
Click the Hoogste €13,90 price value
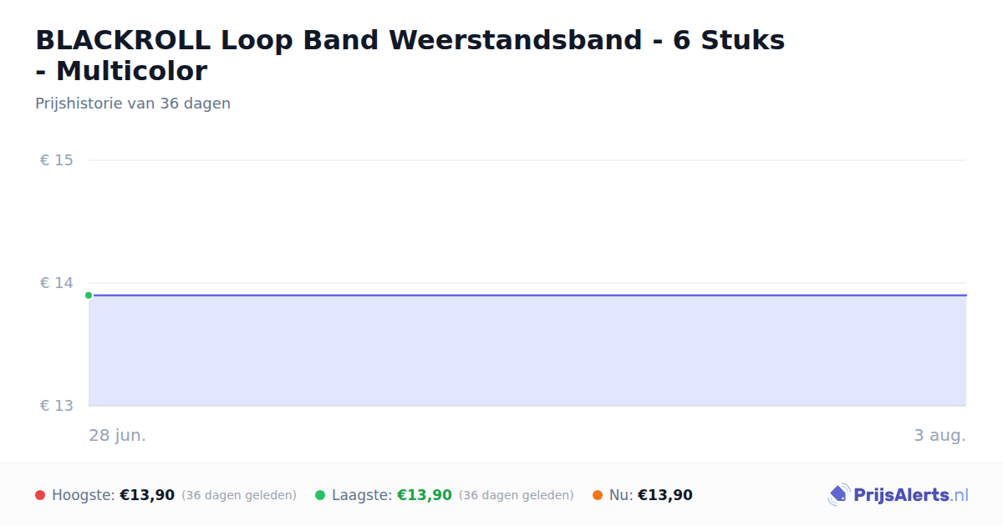147,495
